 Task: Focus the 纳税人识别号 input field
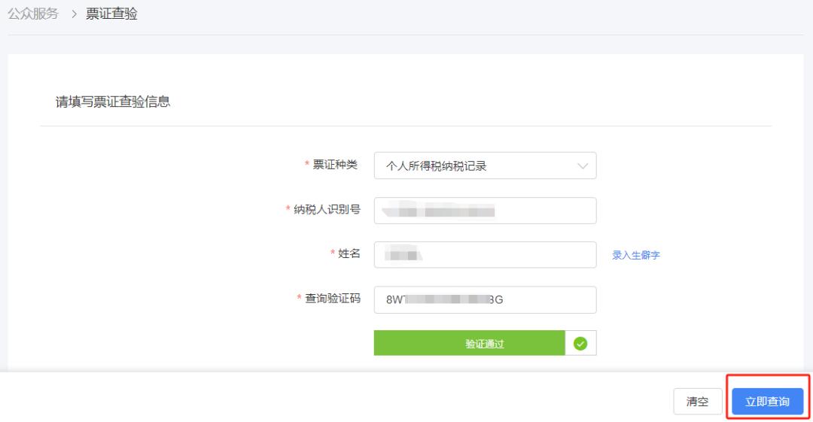pyautogui.click(x=485, y=211)
